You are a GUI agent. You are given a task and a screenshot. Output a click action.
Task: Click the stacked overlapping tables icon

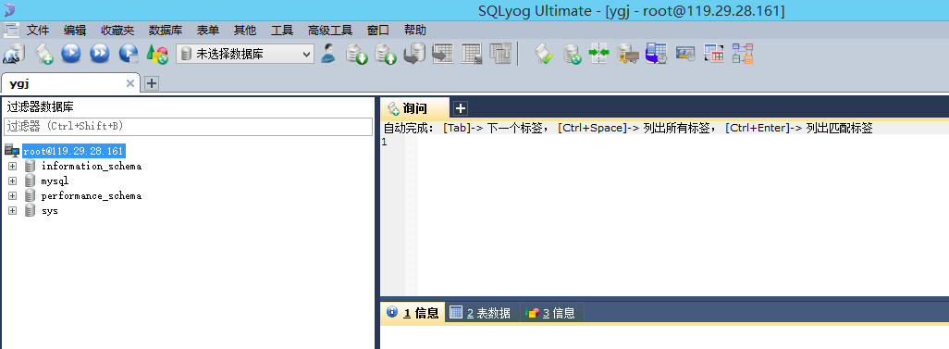coord(500,54)
